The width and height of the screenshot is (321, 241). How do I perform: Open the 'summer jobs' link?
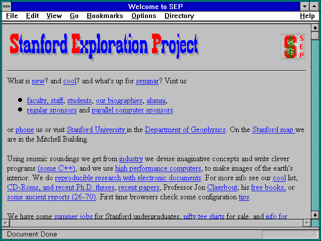coord(74,216)
